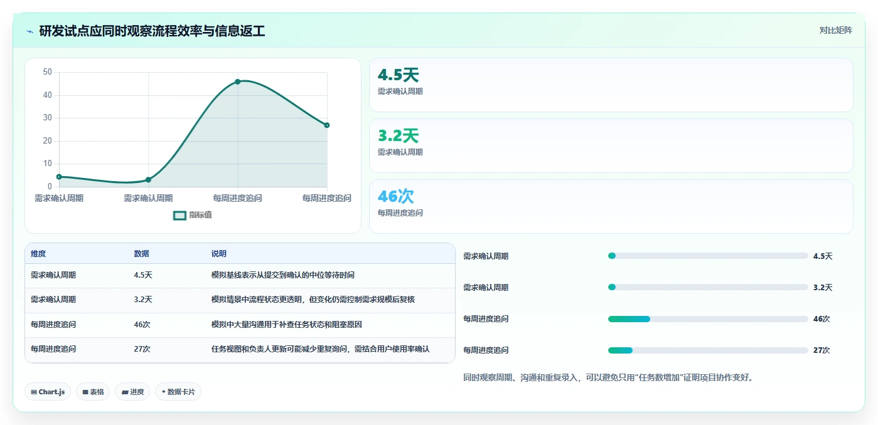Click the Chart.js tag chip

click(48, 392)
